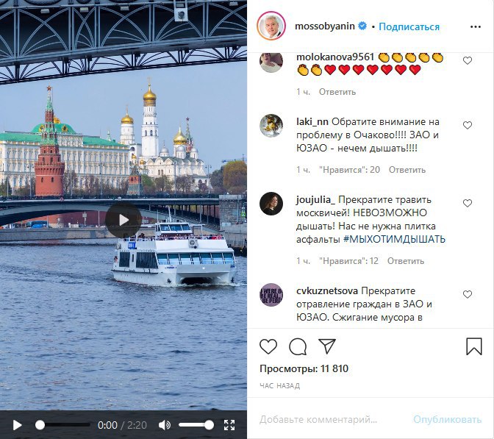Screen dimensions: 494x439
Task: Save post with bookmark icon
Action: (474, 346)
